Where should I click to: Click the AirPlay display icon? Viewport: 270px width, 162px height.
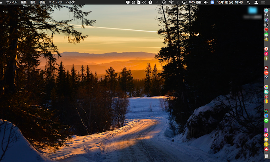(184, 2)
